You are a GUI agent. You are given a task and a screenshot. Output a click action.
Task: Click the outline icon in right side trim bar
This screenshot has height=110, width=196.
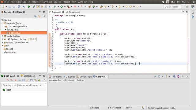click(x=193, y=16)
